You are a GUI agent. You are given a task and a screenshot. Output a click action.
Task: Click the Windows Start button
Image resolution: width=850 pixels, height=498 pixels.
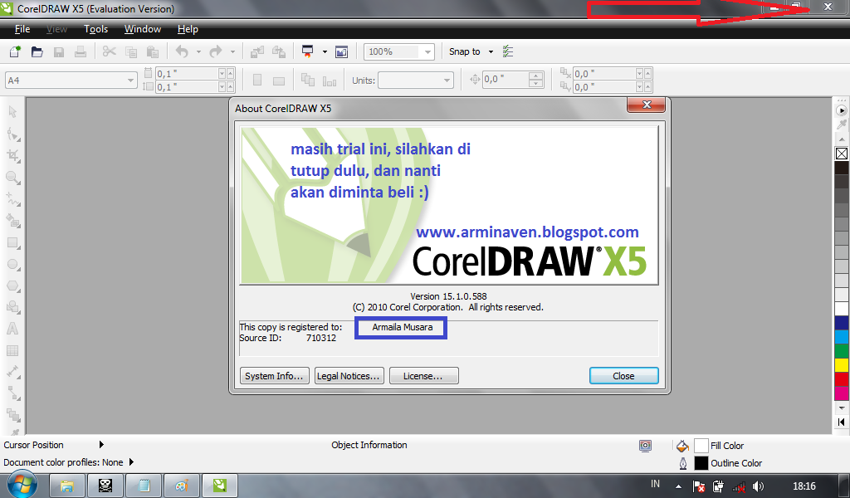(x=22, y=484)
